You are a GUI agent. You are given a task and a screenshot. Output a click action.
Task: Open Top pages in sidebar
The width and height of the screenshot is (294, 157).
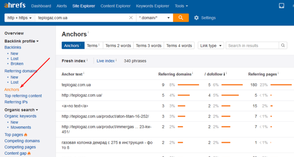pyautogui.click(x=14, y=135)
